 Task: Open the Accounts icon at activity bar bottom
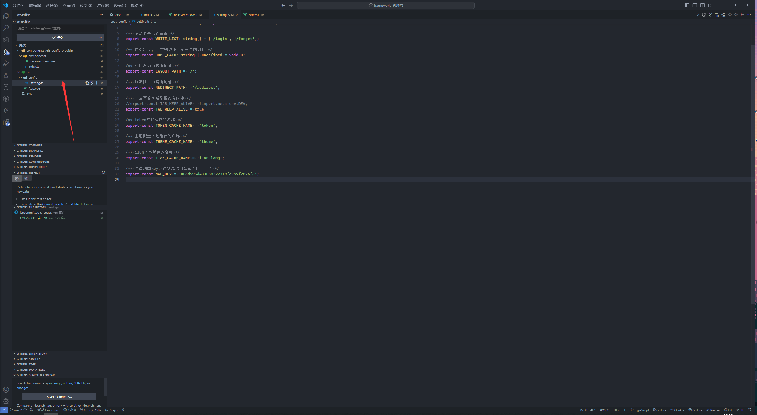(6, 390)
